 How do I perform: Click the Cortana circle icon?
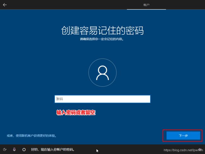(x=24, y=150)
